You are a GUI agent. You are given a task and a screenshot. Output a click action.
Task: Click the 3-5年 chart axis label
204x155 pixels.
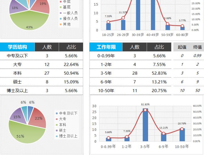click(145, 146)
